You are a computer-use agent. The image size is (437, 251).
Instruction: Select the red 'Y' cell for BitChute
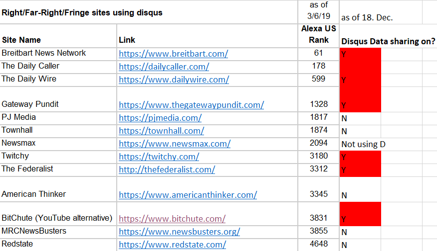tap(360, 214)
